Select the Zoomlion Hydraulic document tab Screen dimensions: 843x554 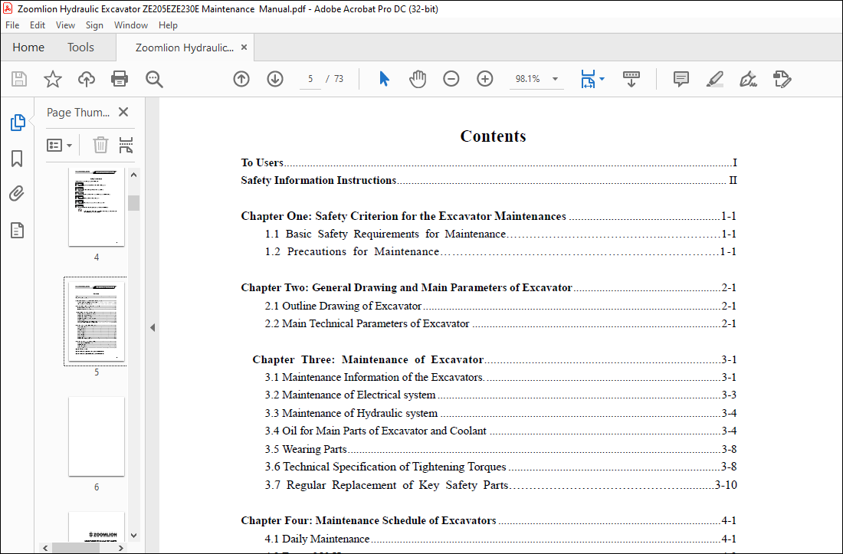point(185,48)
